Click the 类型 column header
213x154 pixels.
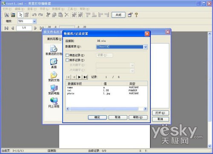137,84
